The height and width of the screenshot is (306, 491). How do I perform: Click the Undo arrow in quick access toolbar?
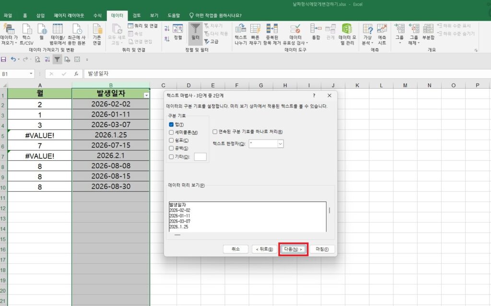[13, 59]
